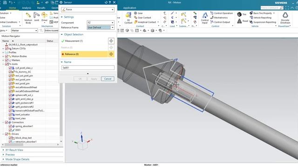Click Cancel in Sensor dialog
This screenshot has height=167, width=298.
point(108,79)
